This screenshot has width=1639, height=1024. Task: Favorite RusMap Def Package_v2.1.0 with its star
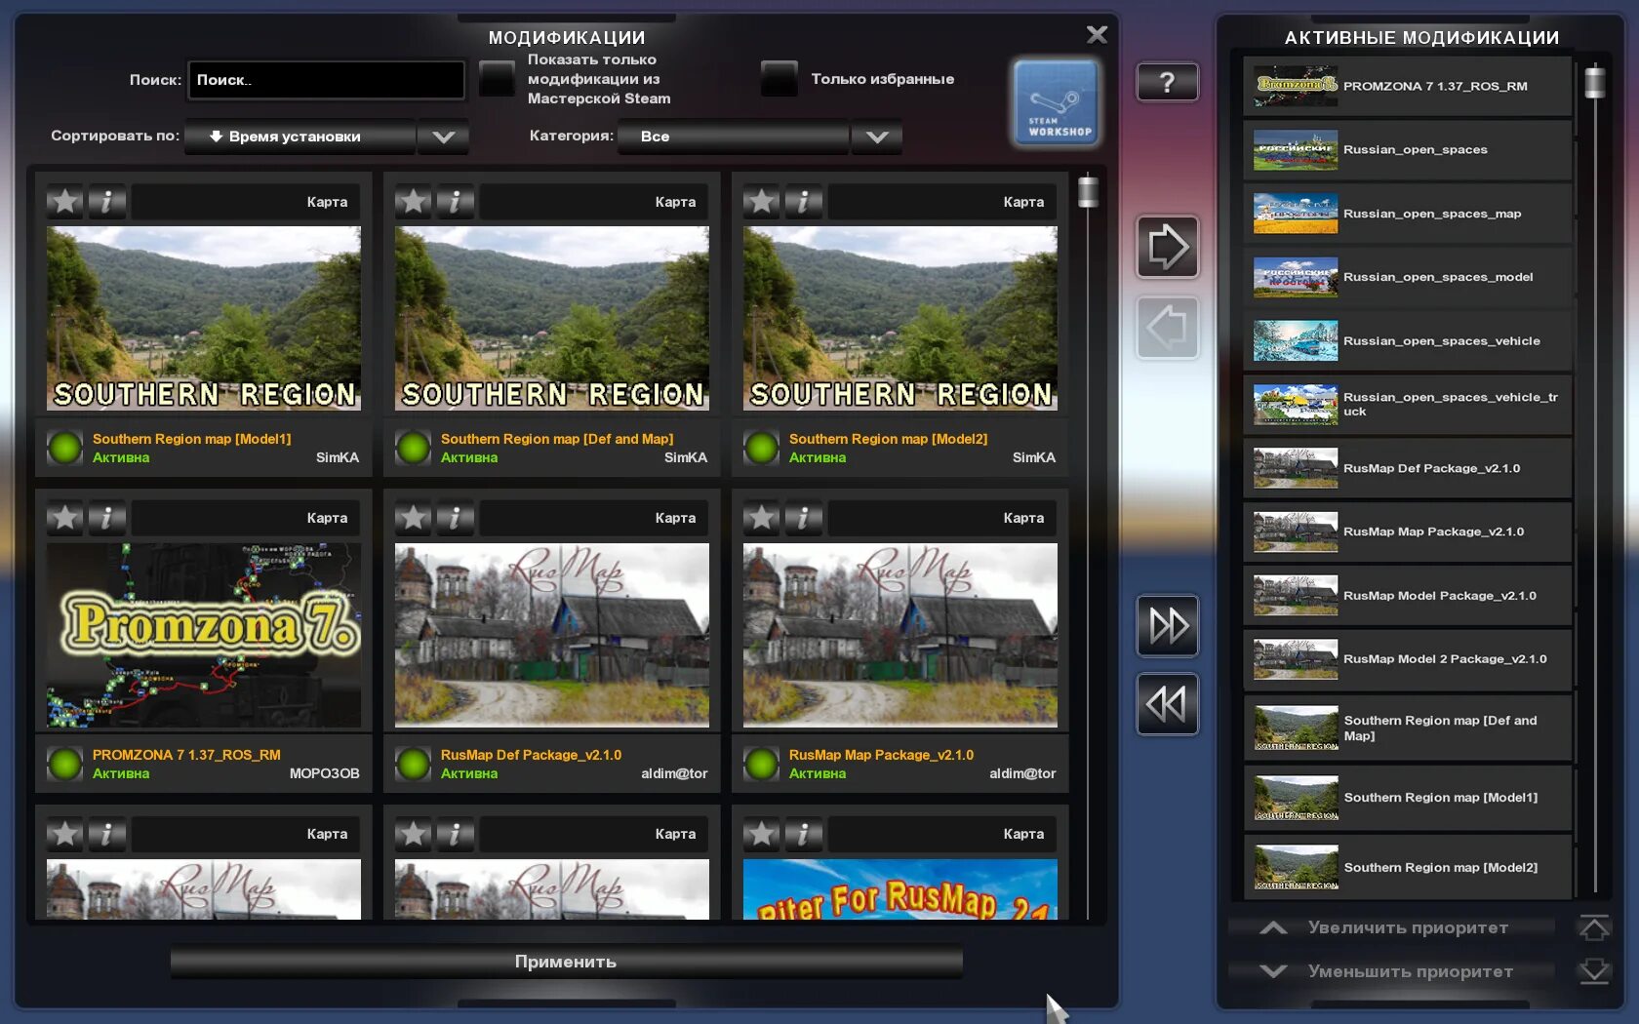click(x=414, y=518)
